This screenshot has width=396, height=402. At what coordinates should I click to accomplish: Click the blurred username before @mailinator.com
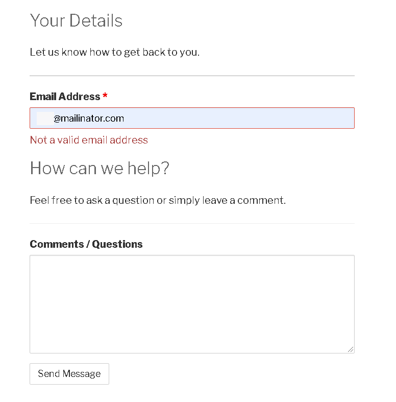[x=45, y=119]
